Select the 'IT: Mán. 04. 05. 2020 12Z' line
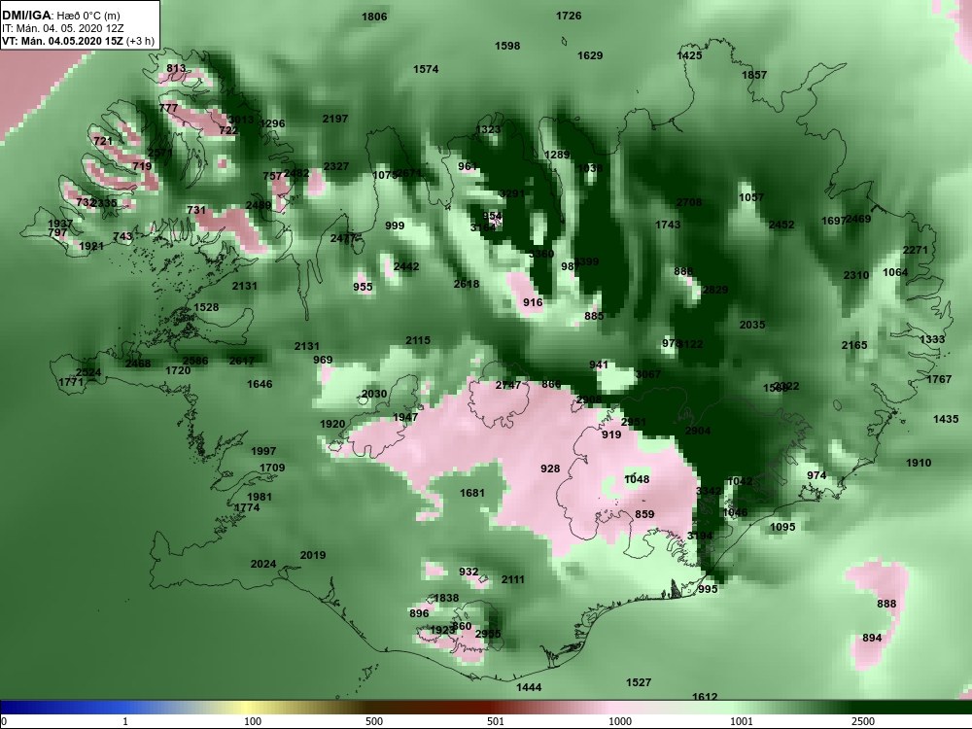The height and width of the screenshot is (729, 972). pyautogui.click(x=61, y=28)
